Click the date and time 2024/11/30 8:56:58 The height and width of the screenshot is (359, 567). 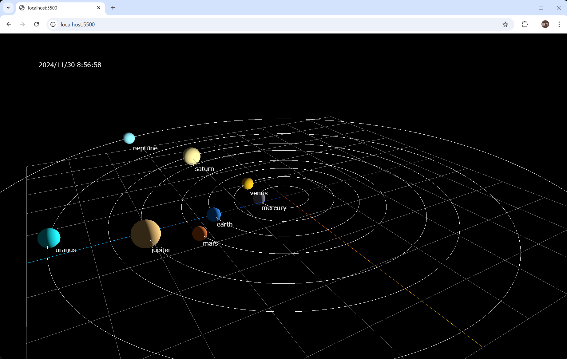point(70,65)
